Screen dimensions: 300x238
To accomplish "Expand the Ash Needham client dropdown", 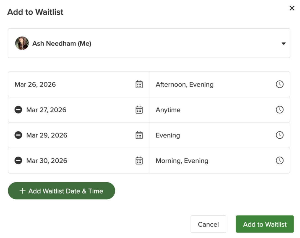I will 283,43.
